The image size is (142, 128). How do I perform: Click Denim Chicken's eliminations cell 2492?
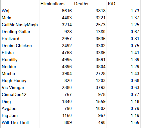coord(56,46)
